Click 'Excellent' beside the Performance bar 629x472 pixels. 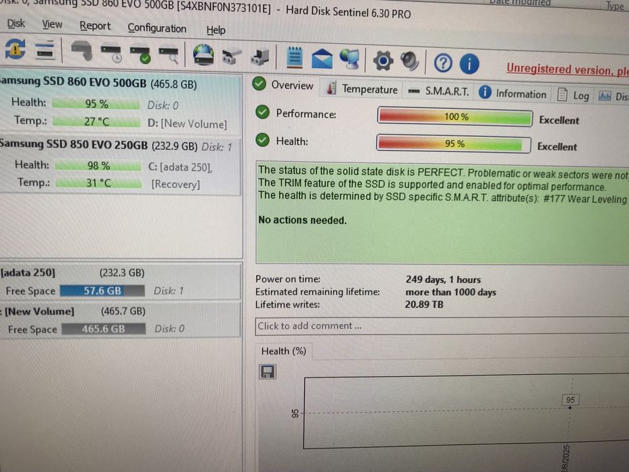tap(559, 120)
